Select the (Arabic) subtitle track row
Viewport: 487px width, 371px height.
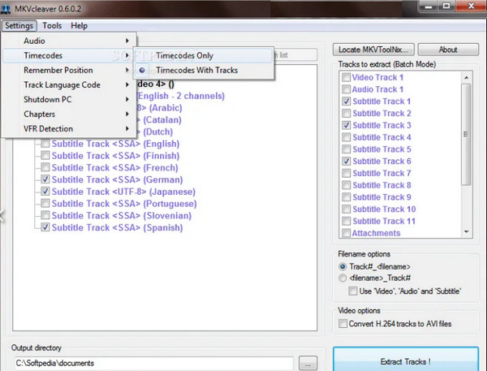coord(159,108)
